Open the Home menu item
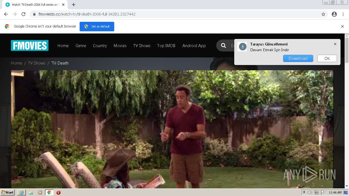This screenshot has height=196, width=349. click(63, 46)
